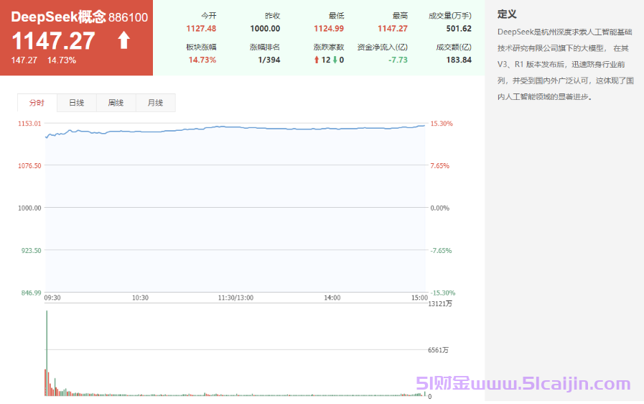Click the 成交量(万手) label
The width and height of the screenshot is (644, 404).
(x=450, y=16)
